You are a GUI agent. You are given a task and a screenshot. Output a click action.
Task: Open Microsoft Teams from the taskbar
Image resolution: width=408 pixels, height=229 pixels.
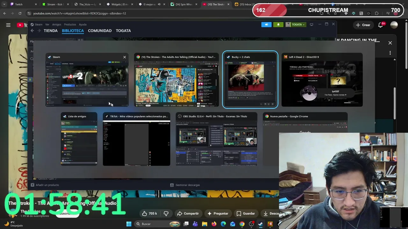[195, 224]
